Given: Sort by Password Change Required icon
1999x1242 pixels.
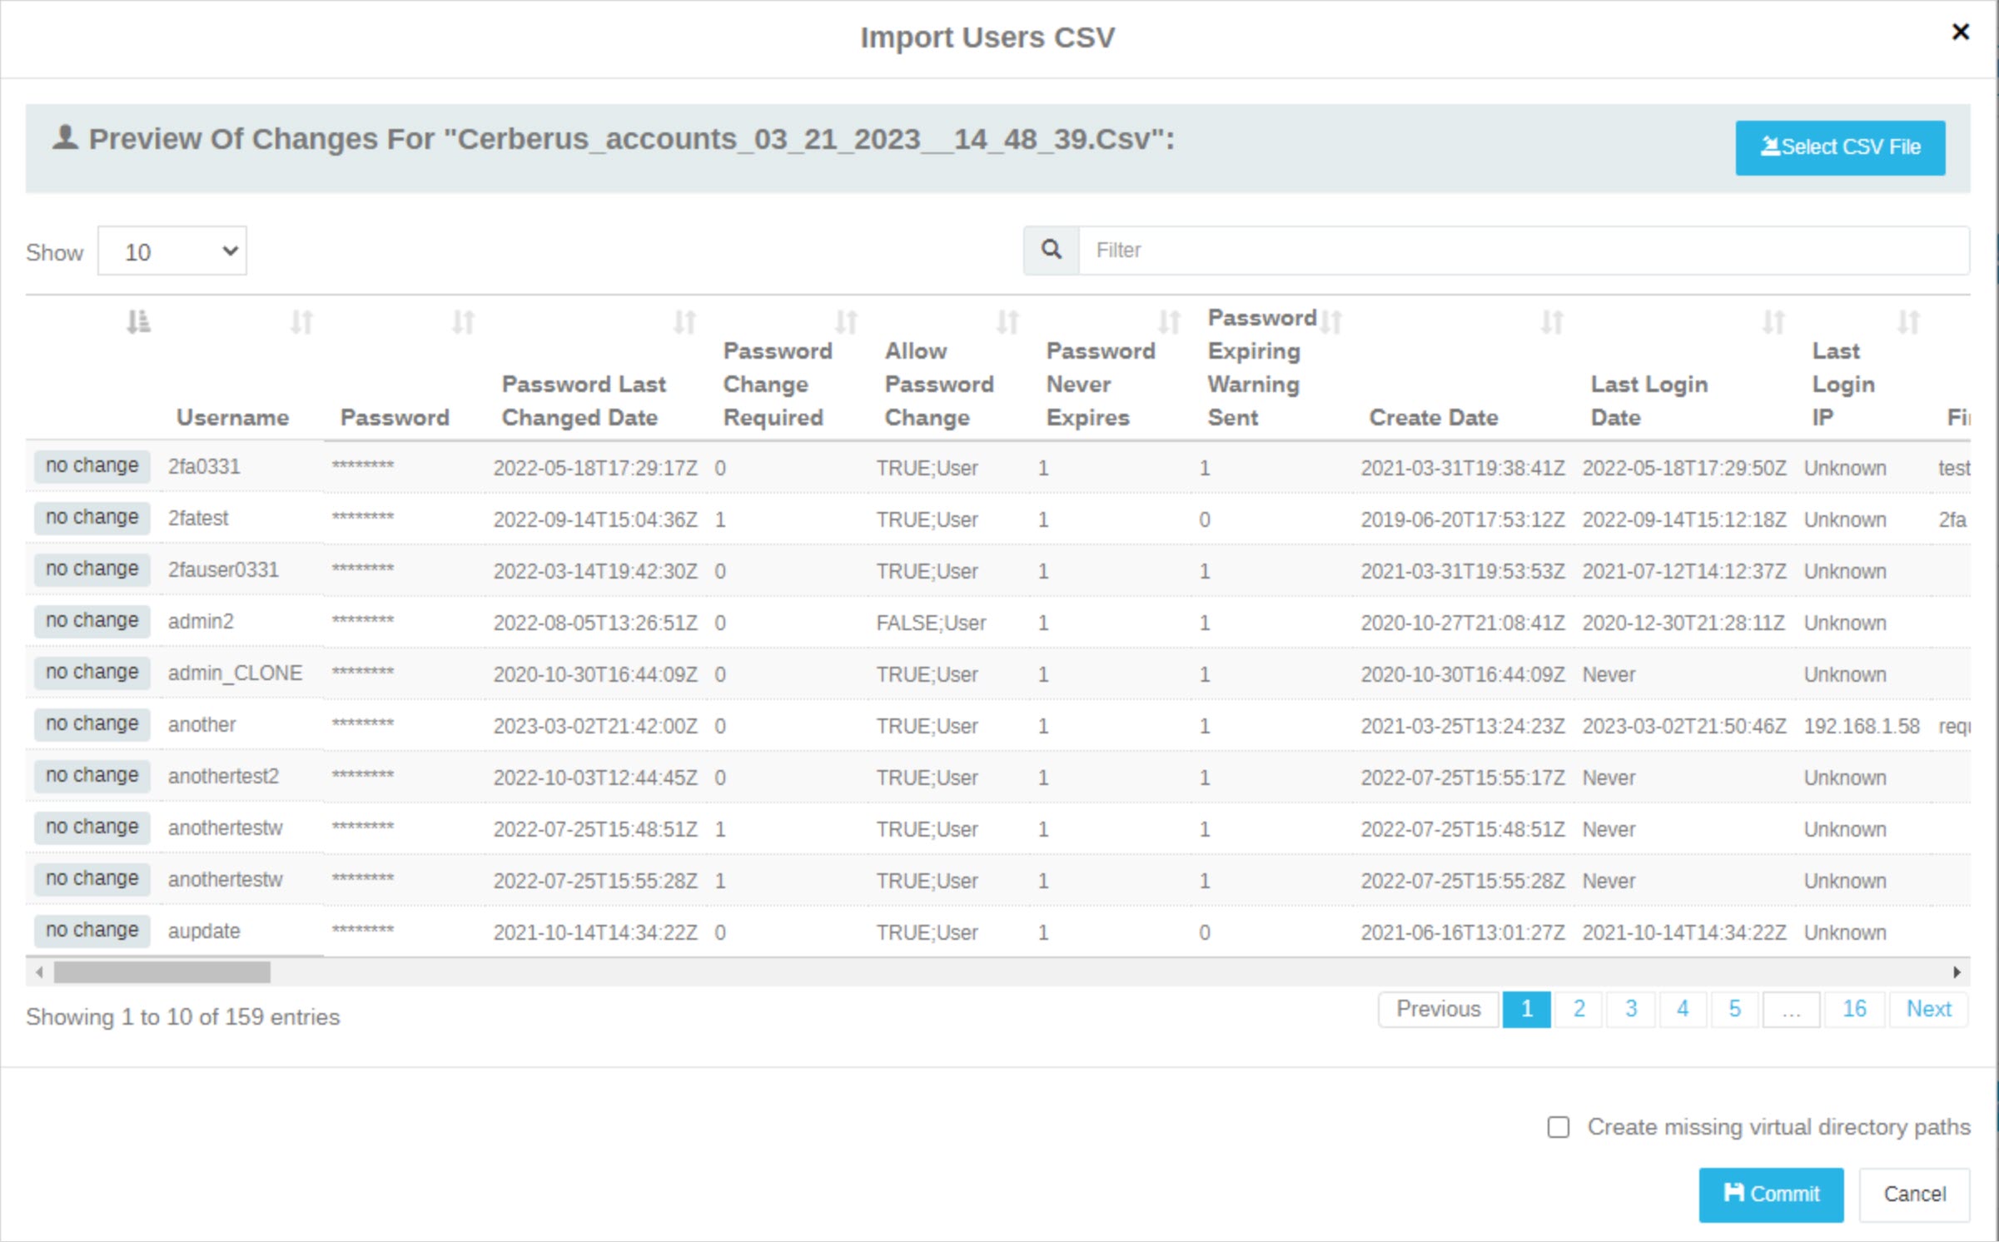Looking at the screenshot, I should pyautogui.click(x=846, y=321).
